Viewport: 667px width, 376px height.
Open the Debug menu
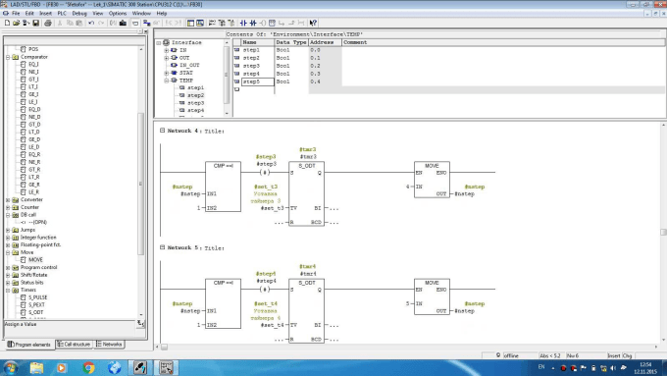coord(79,13)
